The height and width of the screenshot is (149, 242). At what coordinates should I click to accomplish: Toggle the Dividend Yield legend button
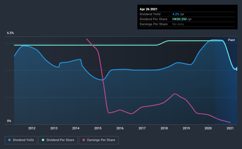(x=21, y=140)
